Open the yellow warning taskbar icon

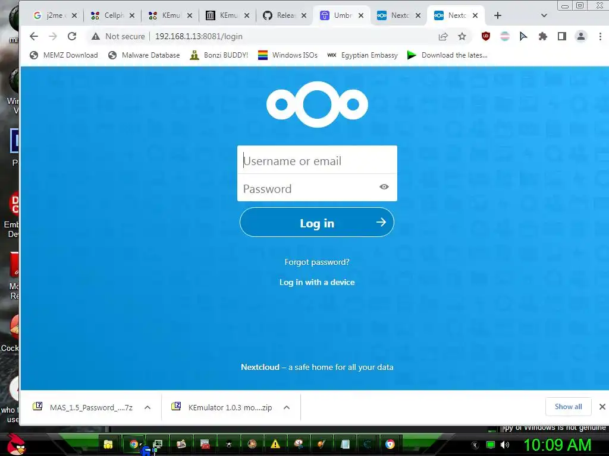click(x=275, y=444)
